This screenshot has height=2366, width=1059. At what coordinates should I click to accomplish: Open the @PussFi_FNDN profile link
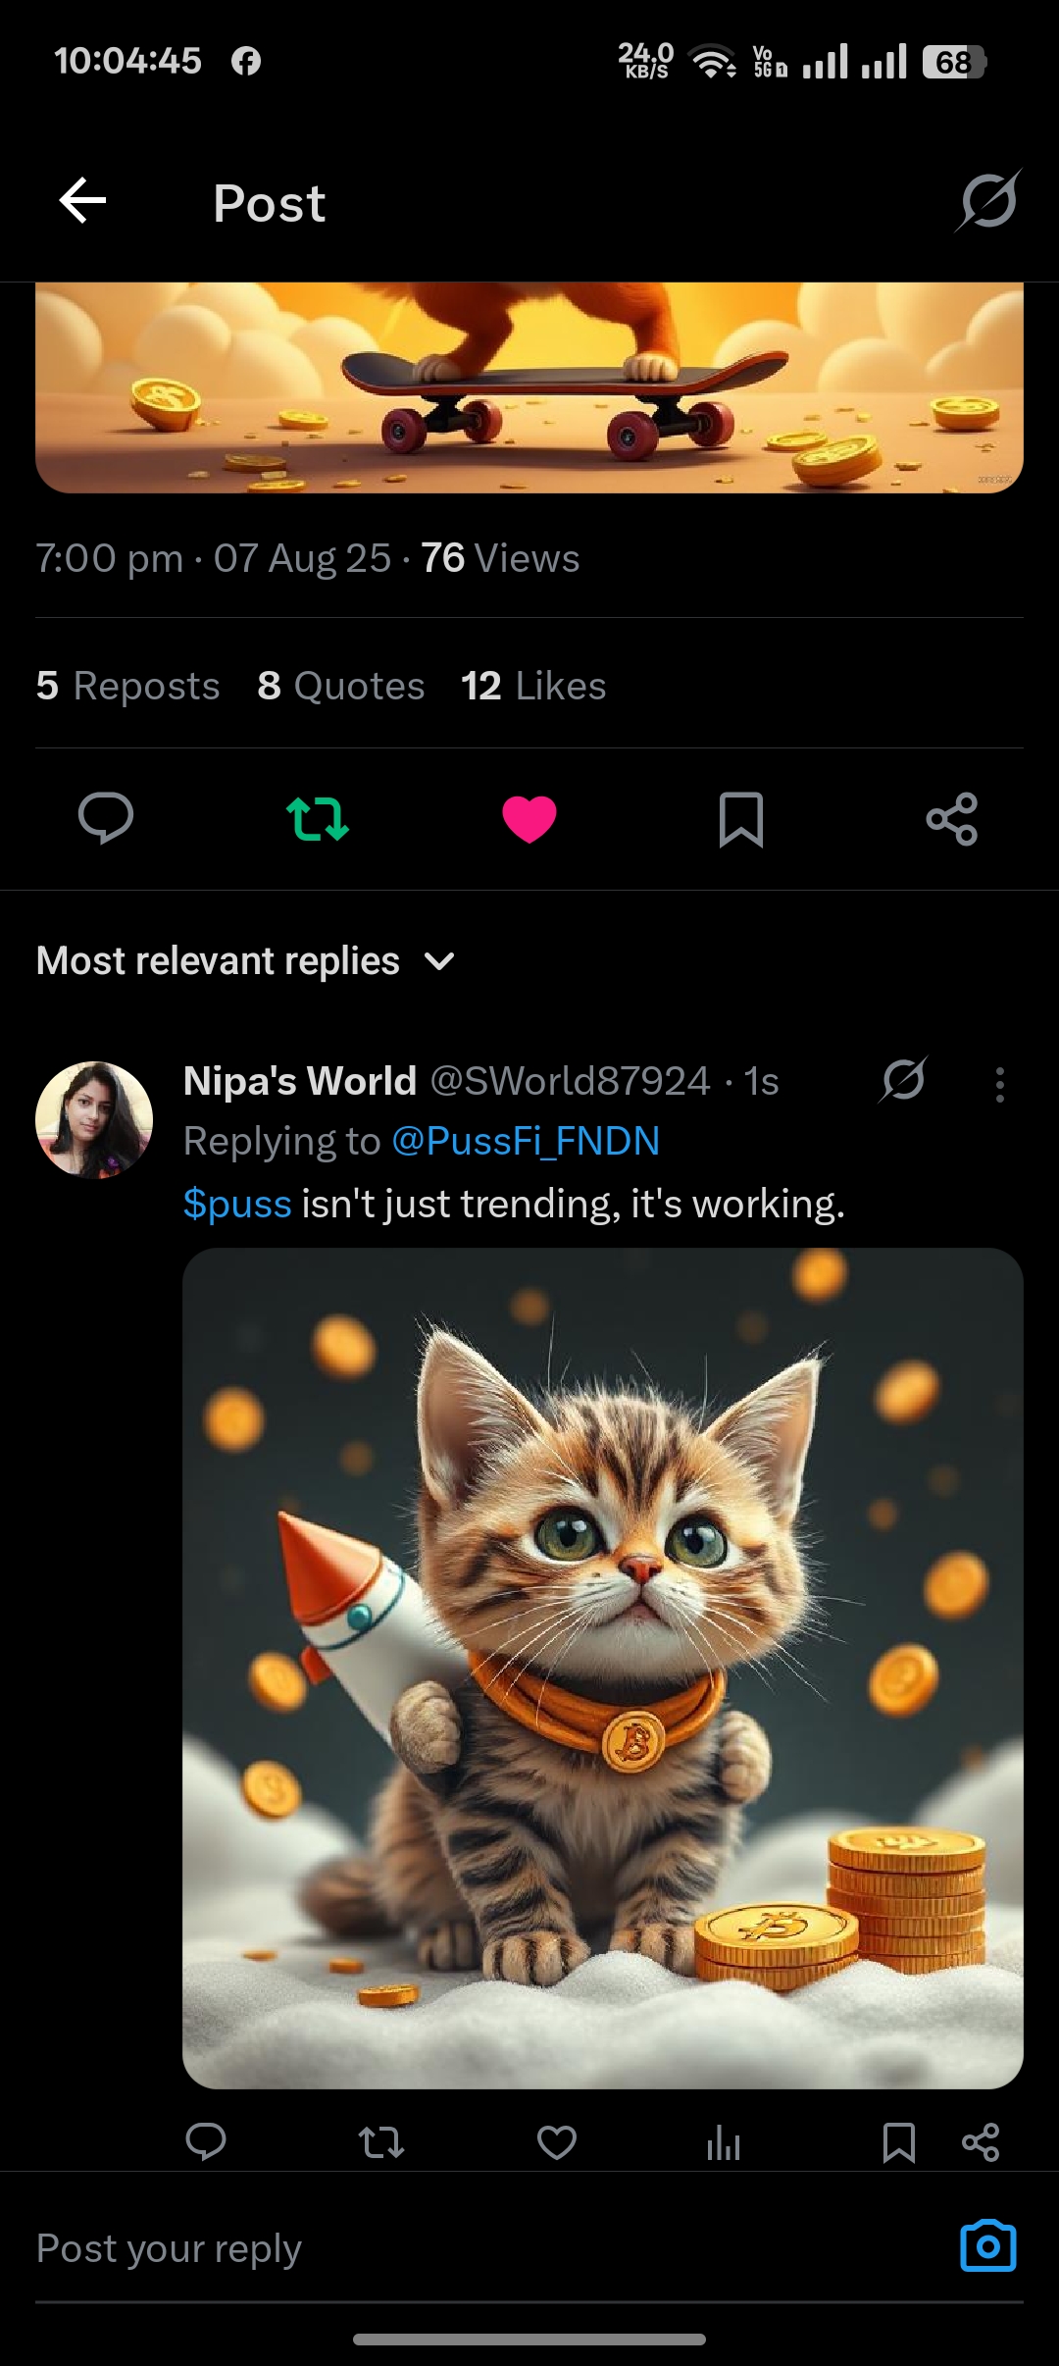point(526,1142)
